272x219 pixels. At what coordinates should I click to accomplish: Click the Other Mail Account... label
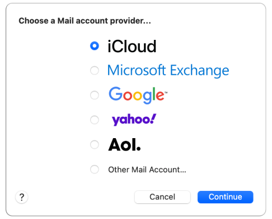coord(147,170)
